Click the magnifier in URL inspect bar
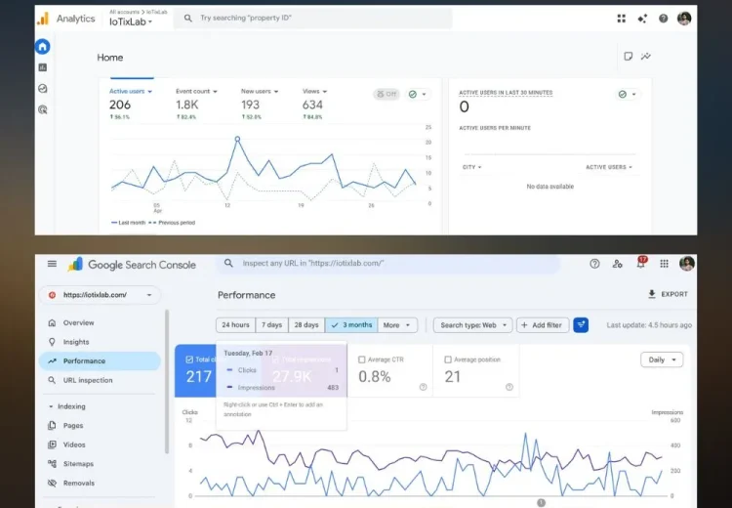Image resolution: width=732 pixels, height=508 pixels. pyautogui.click(x=228, y=263)
